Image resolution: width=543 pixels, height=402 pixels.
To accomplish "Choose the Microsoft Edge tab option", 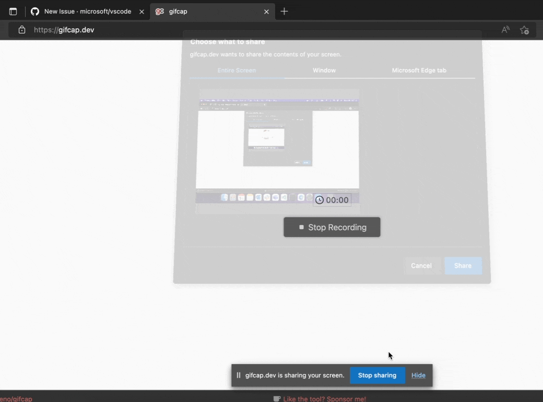I will click(x=419, y=70).
